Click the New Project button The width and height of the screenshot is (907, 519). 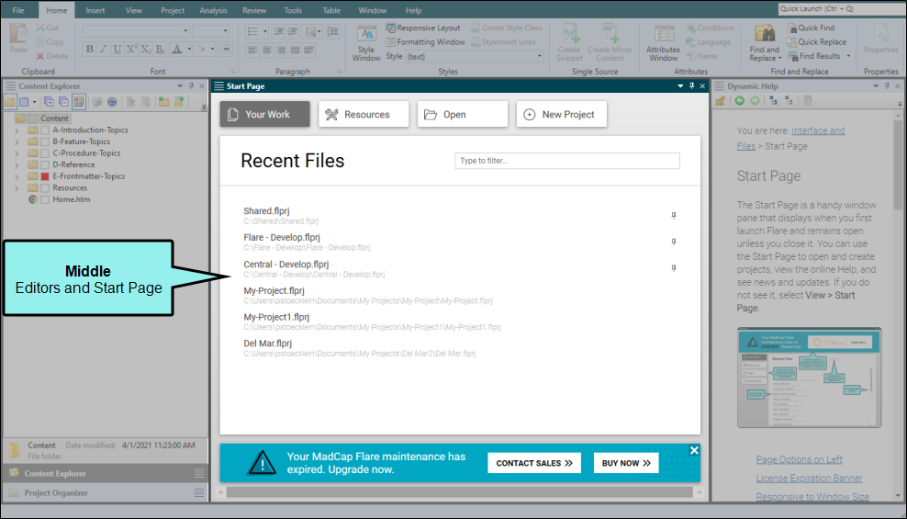point(561,115)
